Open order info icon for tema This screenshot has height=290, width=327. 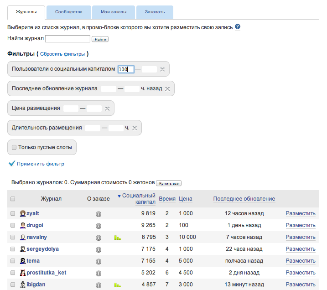pyautogui.click(x=99, y=261)
